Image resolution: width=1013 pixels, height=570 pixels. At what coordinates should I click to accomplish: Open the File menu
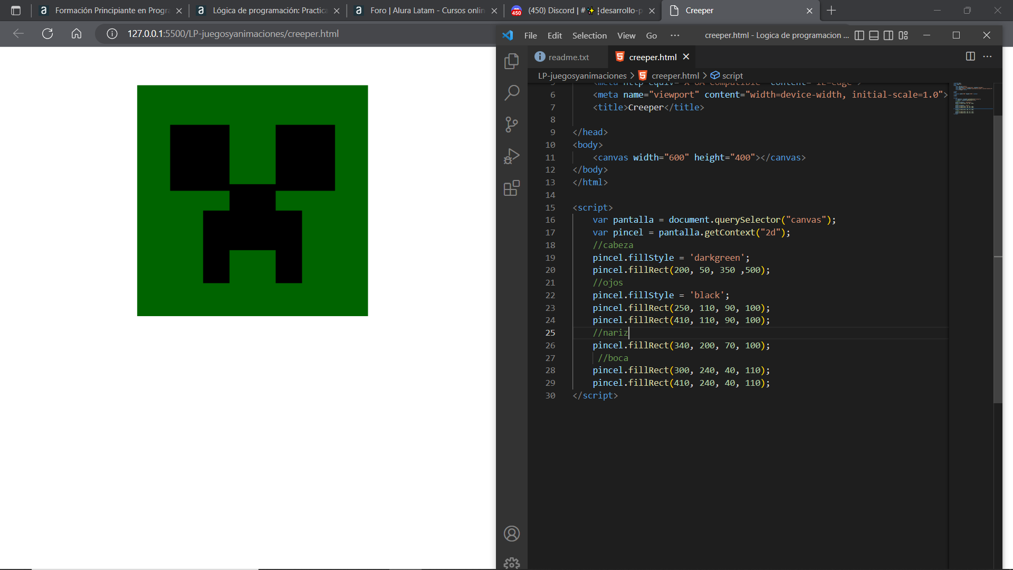(x=530, y=35)
